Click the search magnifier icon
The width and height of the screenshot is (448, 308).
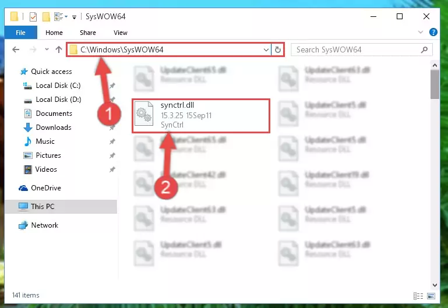[x=425, y=49]
